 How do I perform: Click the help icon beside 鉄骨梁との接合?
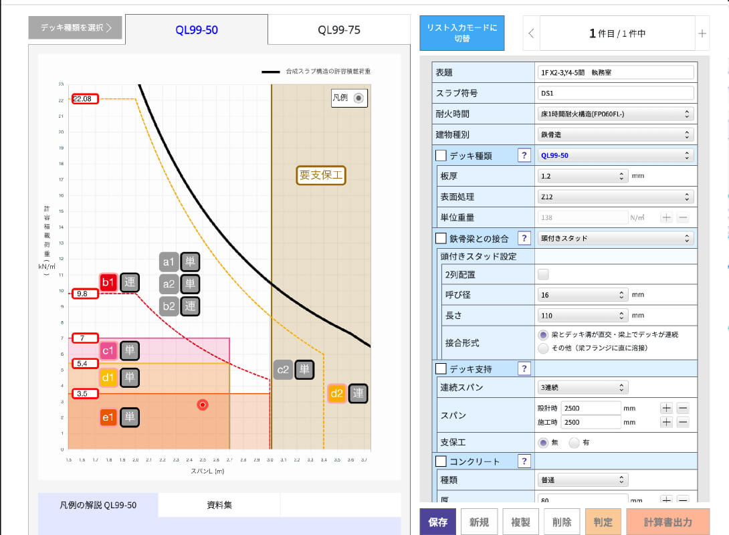tap(524, 238)
